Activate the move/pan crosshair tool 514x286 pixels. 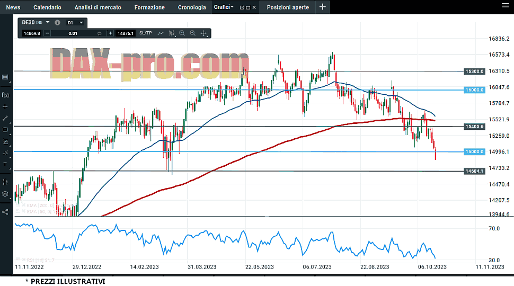pos(203,33)
